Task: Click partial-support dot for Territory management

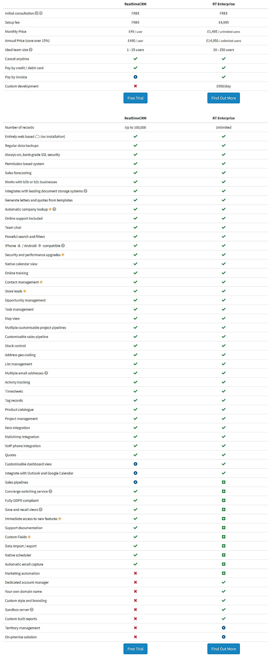Action: (x=223, y=628)
